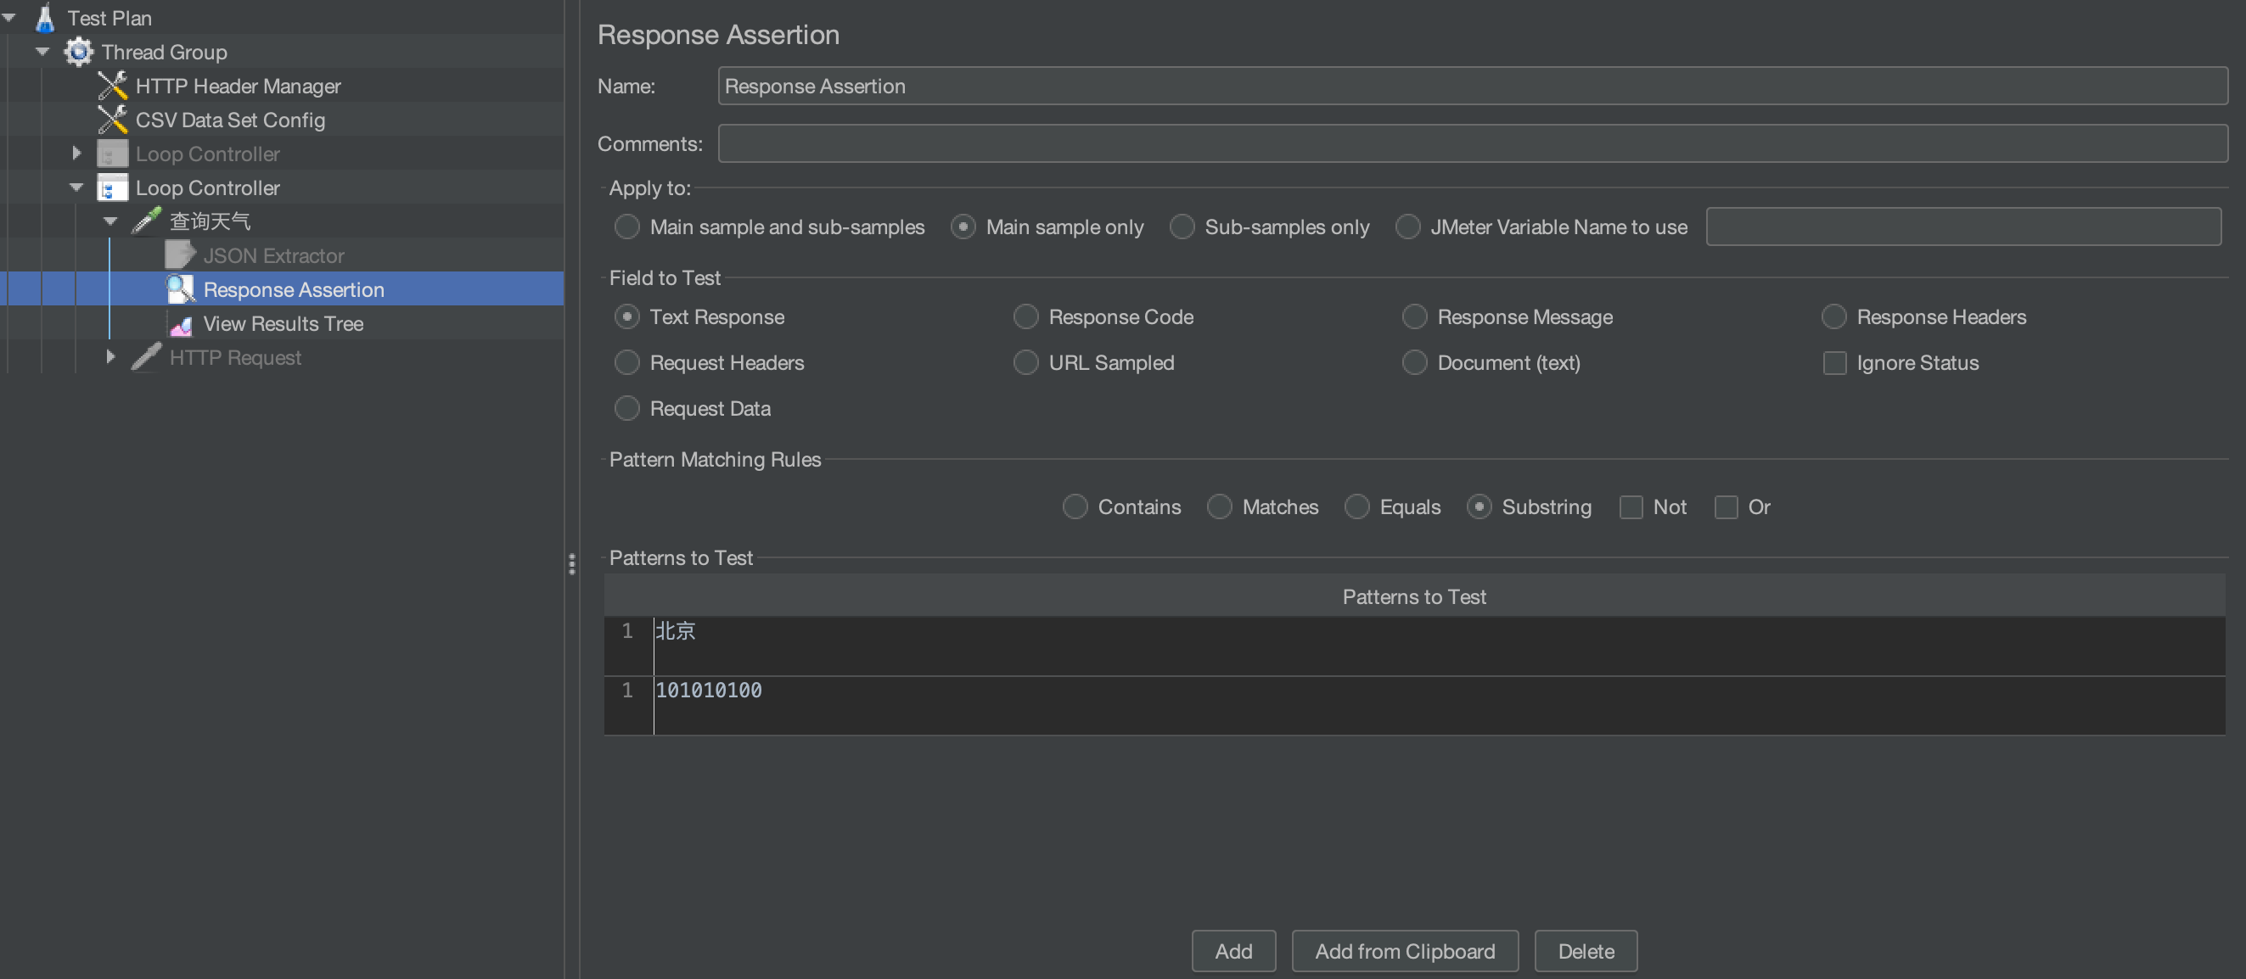Click Add from Clipboard button
This screenshot has width=2246, height=979.
pyautogui.click(x=1405, y=951)
